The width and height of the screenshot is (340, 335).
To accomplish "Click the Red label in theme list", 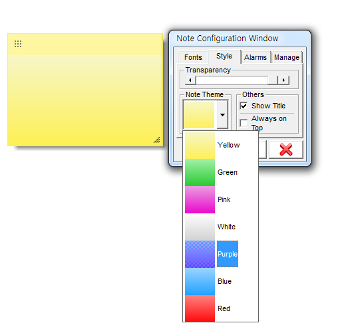I will click(x=224, y=308).
